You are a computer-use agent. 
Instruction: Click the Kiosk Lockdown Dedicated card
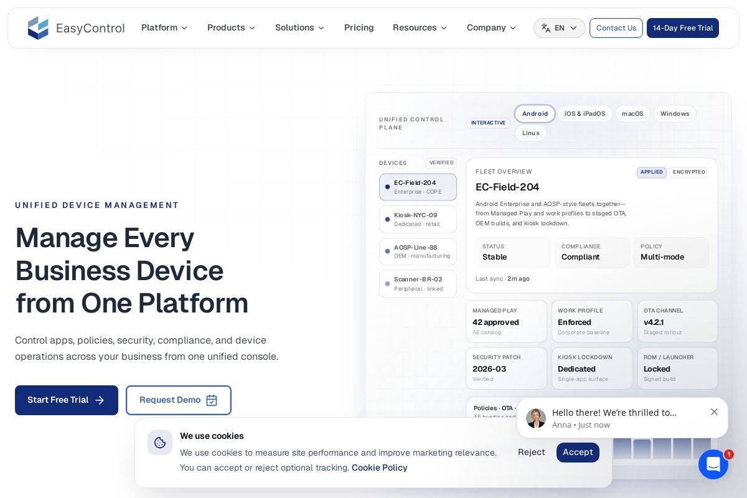point(592,369)
